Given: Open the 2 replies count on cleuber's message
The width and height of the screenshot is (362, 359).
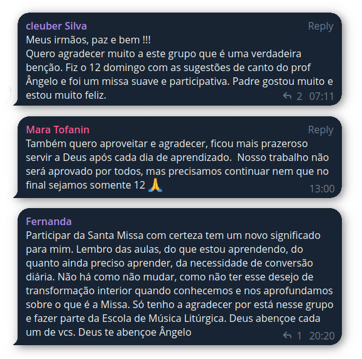Looking at the screenshot, I should click(x=299, y=96).
